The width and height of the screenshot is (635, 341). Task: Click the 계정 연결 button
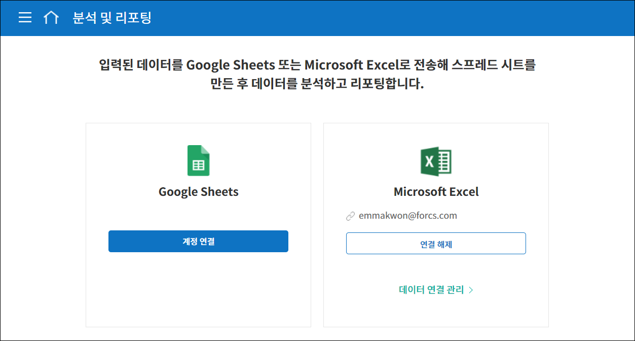[198, 242]
